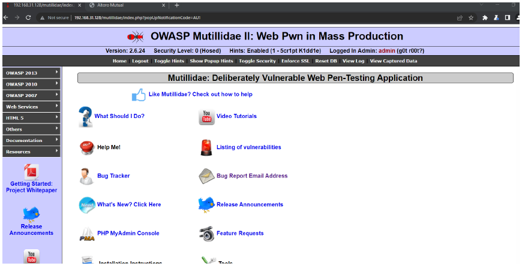
Task: Expand the Others menu
Action: (x=31, y=129)
